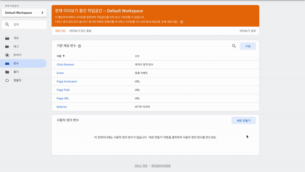Click 새로 만들기 to create user-defined variable

point(244,121)
